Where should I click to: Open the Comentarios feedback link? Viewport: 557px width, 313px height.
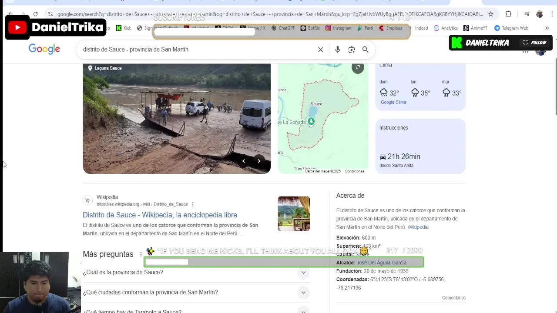(454, 298)
